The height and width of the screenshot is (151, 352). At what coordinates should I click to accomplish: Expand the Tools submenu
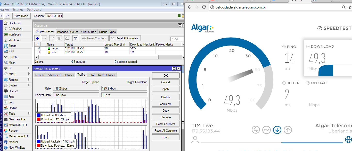click(x=29, y=114)
